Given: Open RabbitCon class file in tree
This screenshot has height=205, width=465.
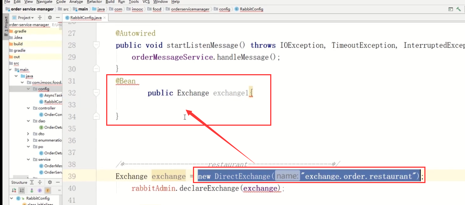Looking at the screenshot, I should click(51, 102).
